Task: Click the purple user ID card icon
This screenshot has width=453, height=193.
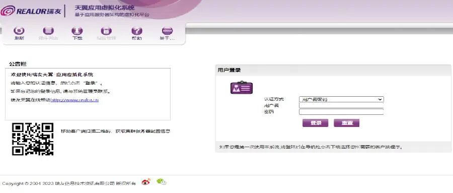Action: coord(242,87)
